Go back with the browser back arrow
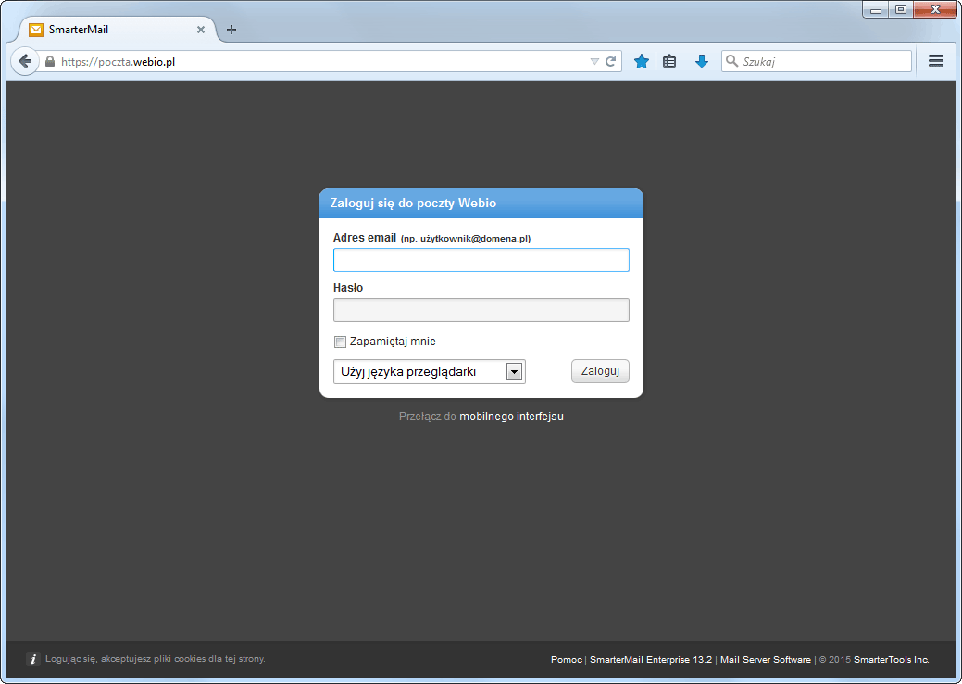The width and height of the screenshot is (962, 684). coord(25,61)
